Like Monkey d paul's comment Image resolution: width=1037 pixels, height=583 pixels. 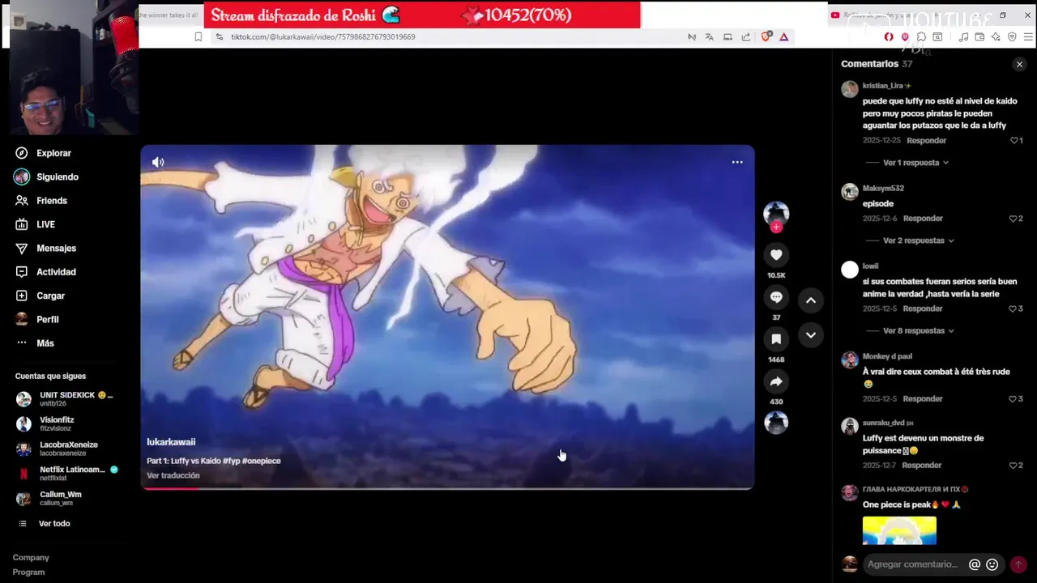[x=1014, y=398]
